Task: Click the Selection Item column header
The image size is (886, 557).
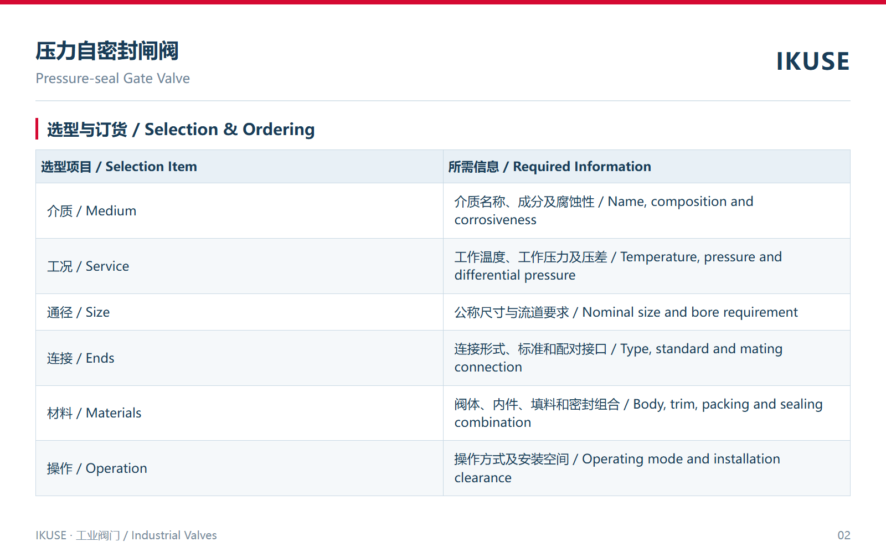Action: (239, 167)
